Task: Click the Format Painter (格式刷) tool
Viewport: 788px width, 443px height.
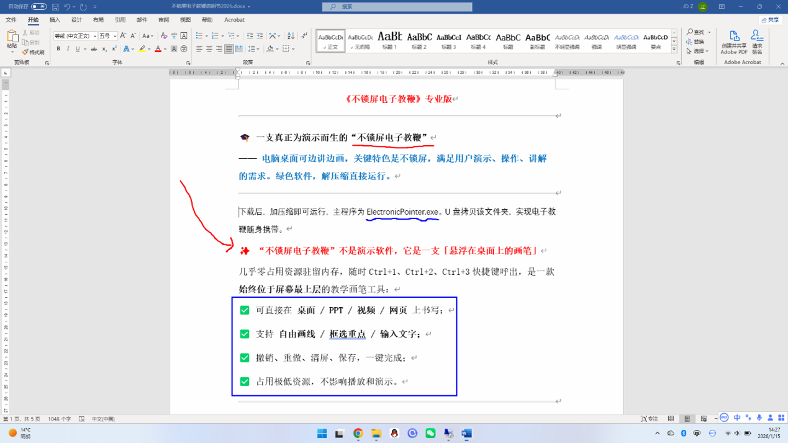Action: tap(33, 52)
